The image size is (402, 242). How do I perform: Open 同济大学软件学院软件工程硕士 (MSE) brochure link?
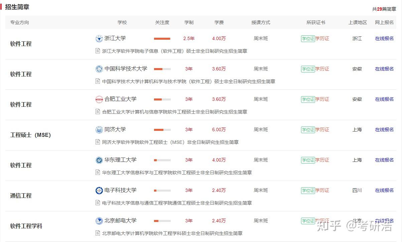pos(170,142)
